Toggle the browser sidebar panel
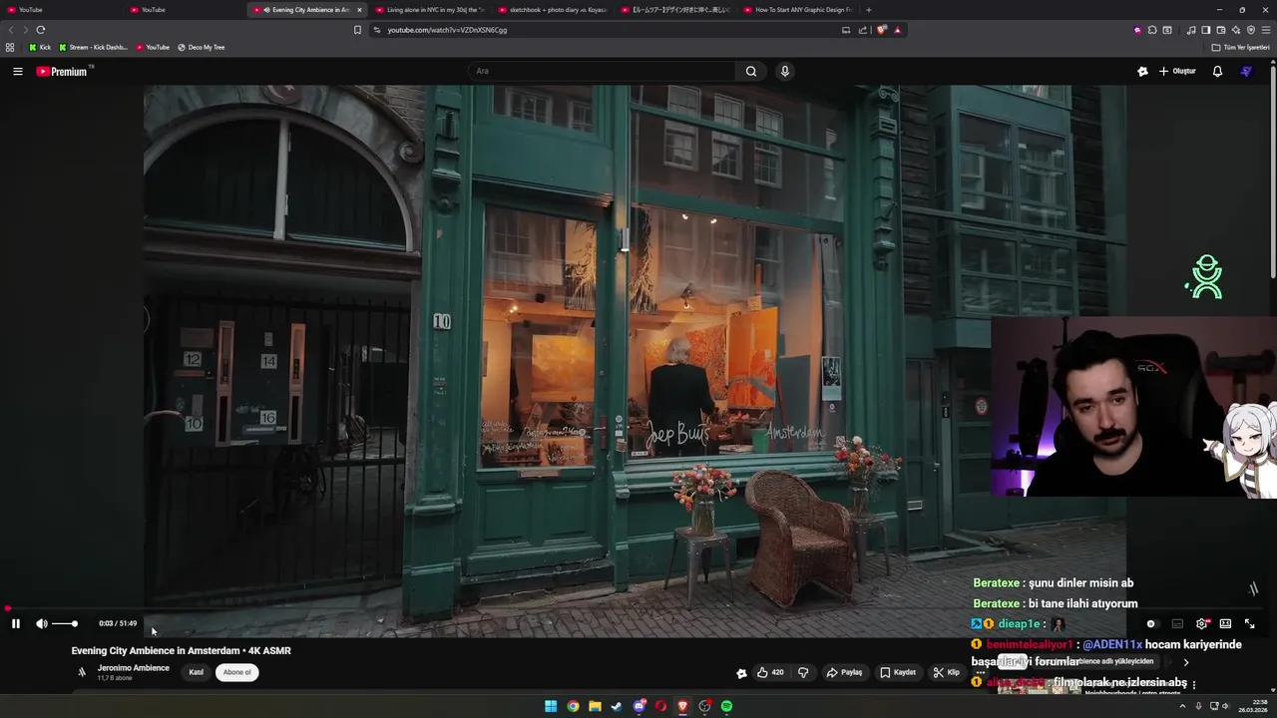Image resolution: width=1277 pixels, height=718 pixels. (x=1206, y=30)
